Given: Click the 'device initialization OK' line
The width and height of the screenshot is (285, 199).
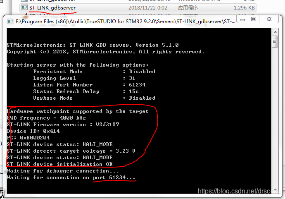Looking at the screenshot, I should point(60,164).
